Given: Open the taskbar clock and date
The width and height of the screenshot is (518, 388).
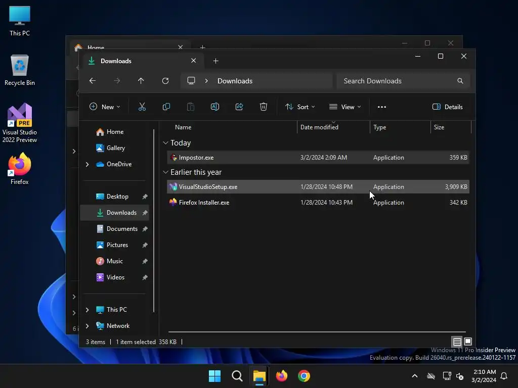Looking at the screenshot, I should pos(484,376).
